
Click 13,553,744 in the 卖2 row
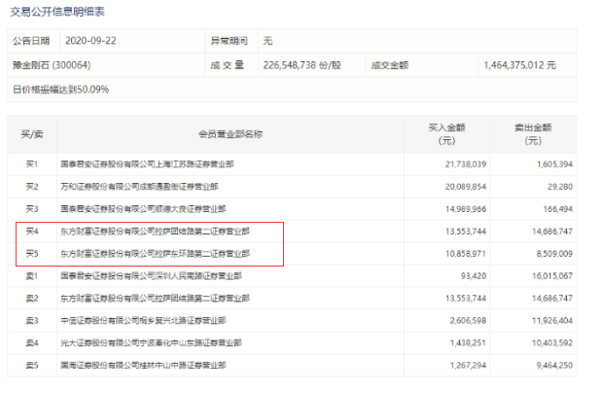466,298
